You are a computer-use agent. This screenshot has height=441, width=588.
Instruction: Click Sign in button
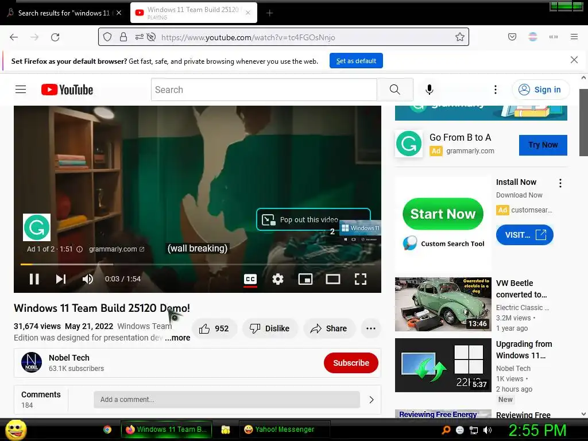pyautogui.click(x=540, y=90)
